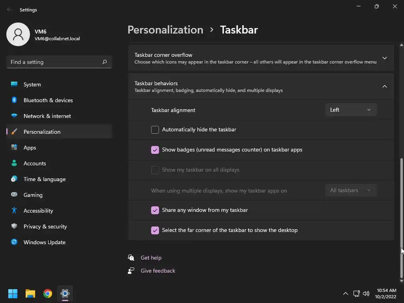The width and height of the screenshot is (404, 303).
Task: Click the Find a setting search box
Action: pyautogui.click(x=55, y=62)
